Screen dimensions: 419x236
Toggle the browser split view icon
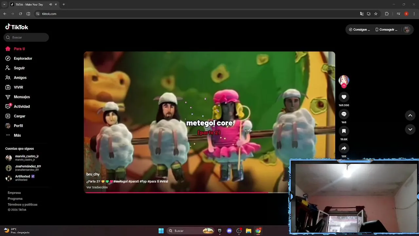28,14
